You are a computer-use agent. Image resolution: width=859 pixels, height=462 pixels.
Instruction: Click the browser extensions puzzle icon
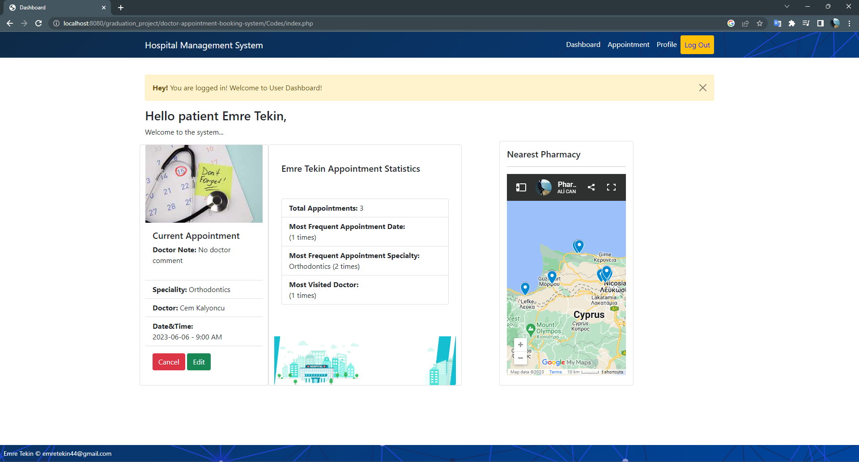tap(792, 23)
